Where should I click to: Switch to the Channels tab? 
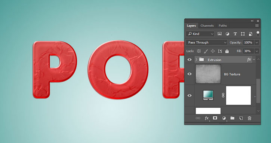[207, 26]
